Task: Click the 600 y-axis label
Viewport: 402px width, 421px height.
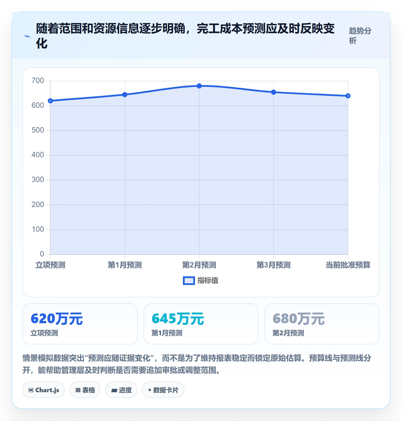Action: (38, 106)
